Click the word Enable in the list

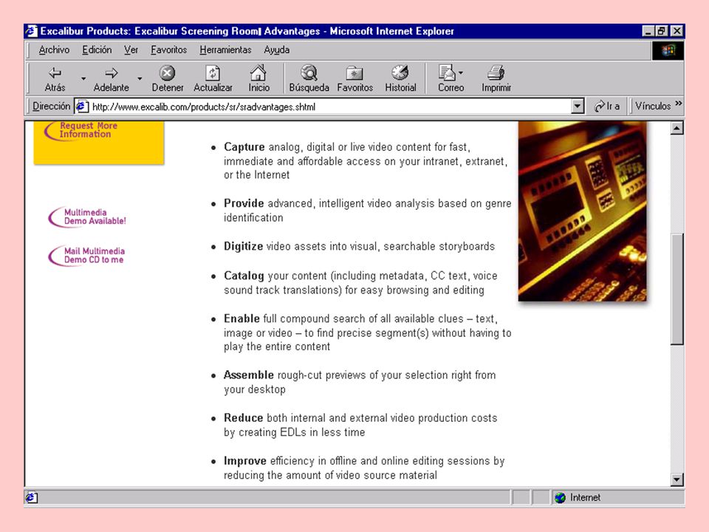click(x=242, y=319)
